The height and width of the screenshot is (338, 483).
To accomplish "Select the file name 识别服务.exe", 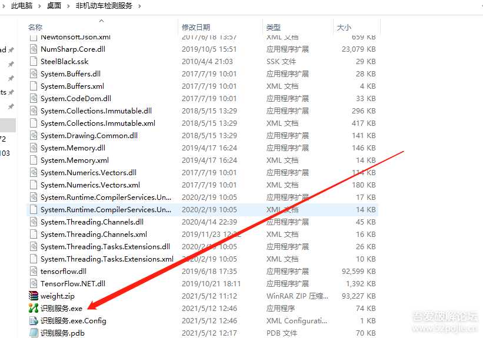I will pos(62,308).
